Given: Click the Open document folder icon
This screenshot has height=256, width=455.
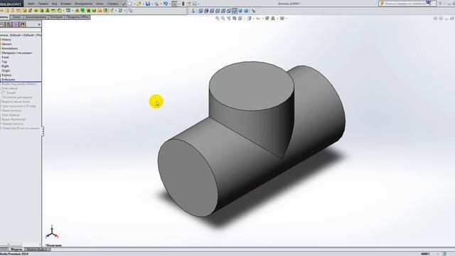Looking at the screenshot, I should (139, 4).
